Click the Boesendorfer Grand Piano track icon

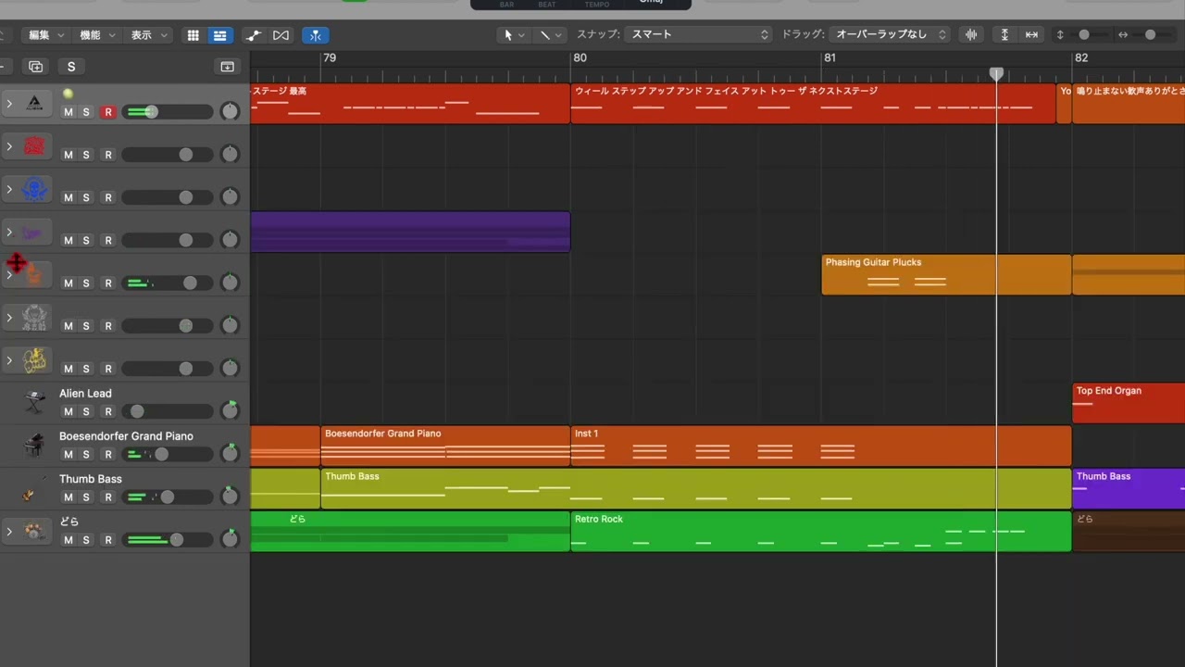coord(34,445)
